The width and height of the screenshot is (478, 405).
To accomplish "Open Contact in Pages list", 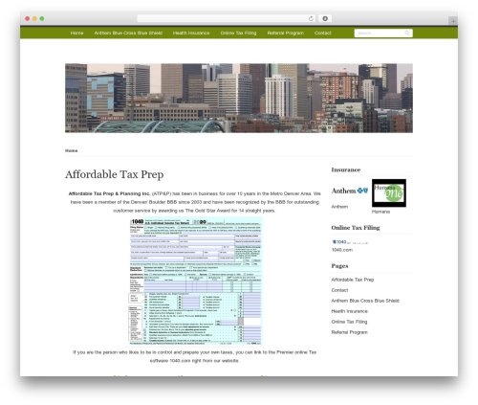I will point(339,290).
